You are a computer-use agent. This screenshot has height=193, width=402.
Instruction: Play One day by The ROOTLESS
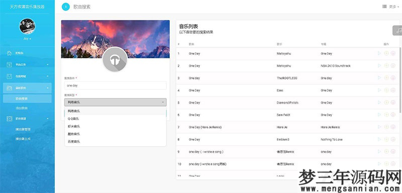pos(379,78)
